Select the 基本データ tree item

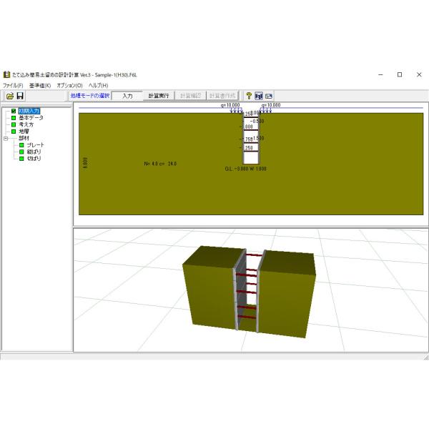[31, 118]
